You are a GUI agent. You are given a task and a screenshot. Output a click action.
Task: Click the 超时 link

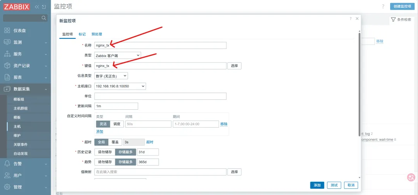pos(150,142)
